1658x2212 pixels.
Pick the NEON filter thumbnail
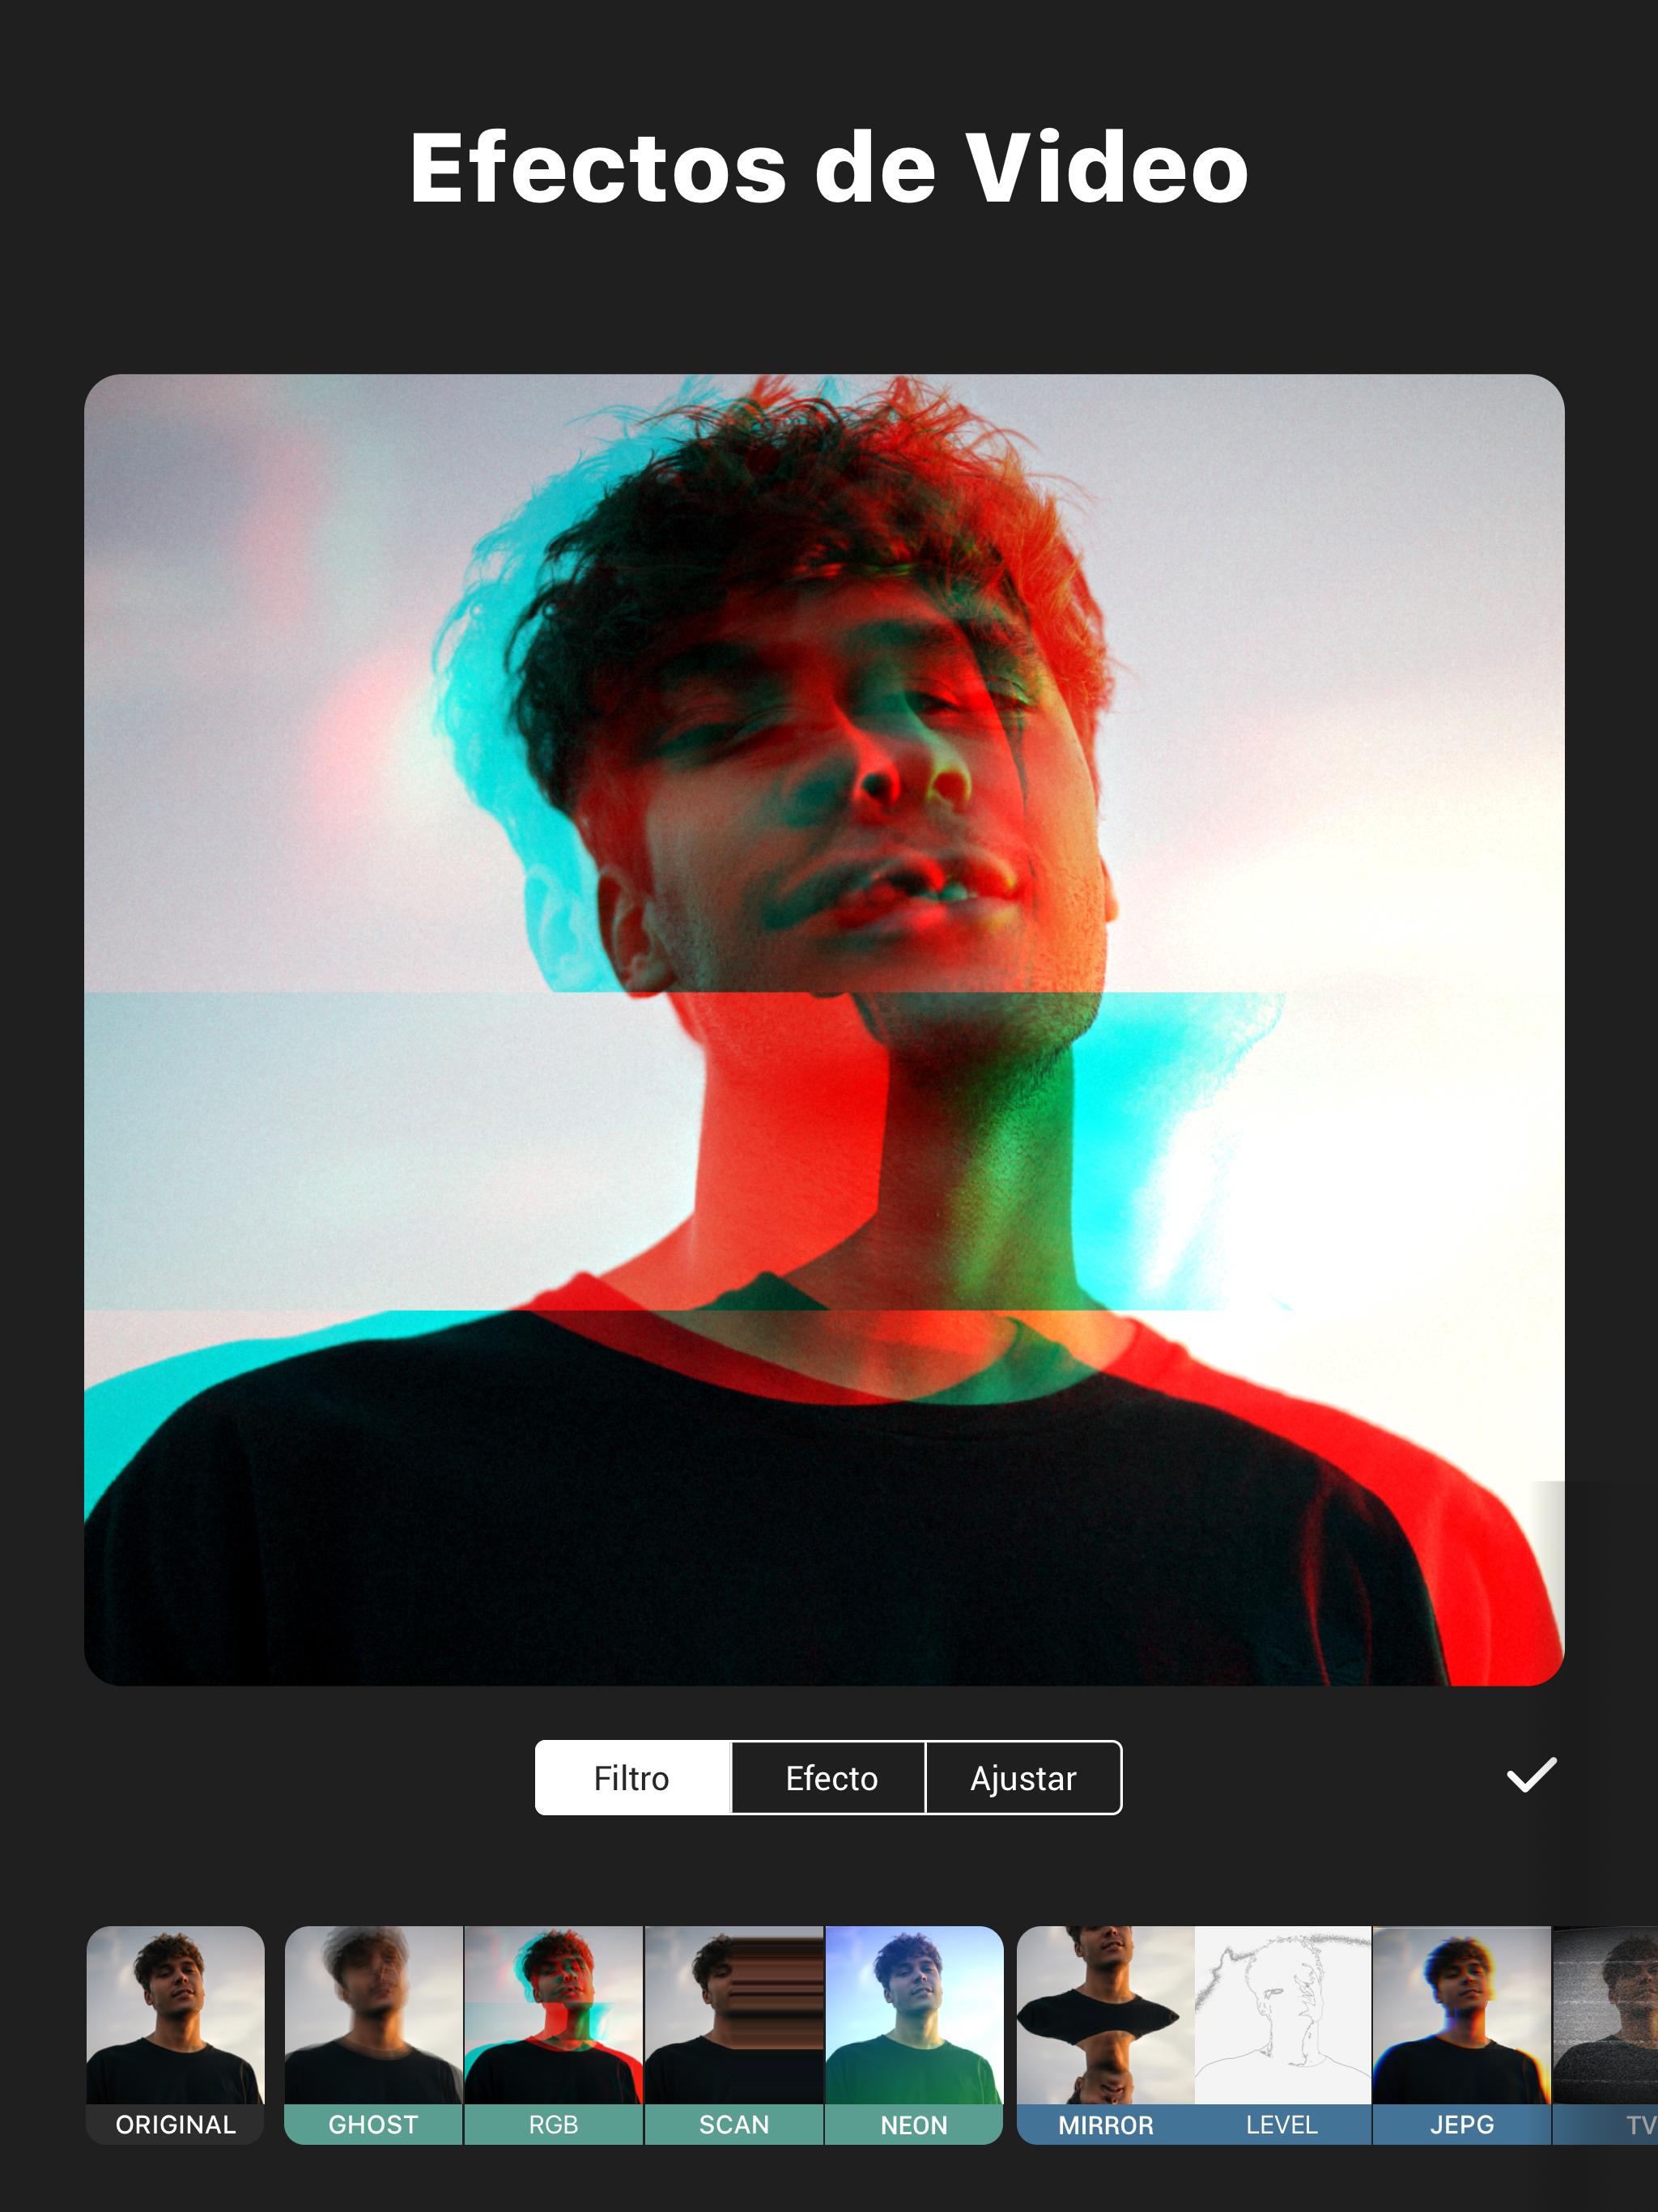[914, 2035]
